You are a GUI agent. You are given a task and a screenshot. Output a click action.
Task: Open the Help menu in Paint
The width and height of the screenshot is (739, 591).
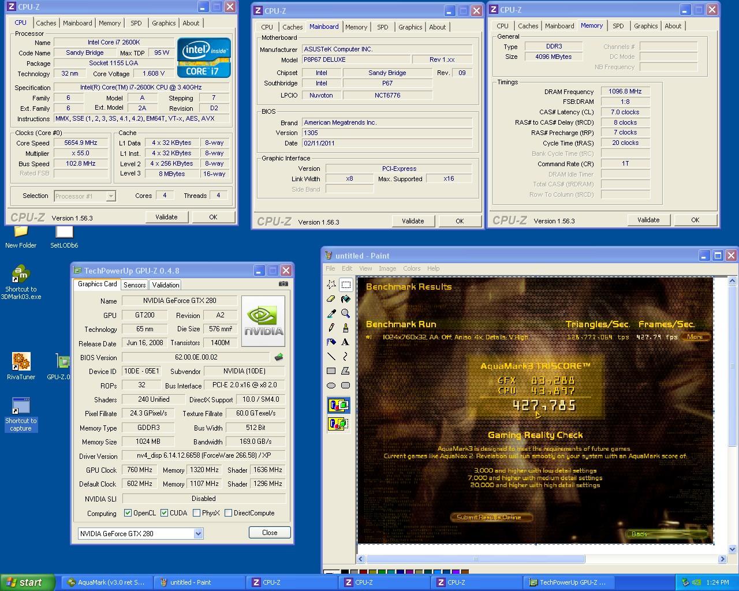tap(433, 268)
